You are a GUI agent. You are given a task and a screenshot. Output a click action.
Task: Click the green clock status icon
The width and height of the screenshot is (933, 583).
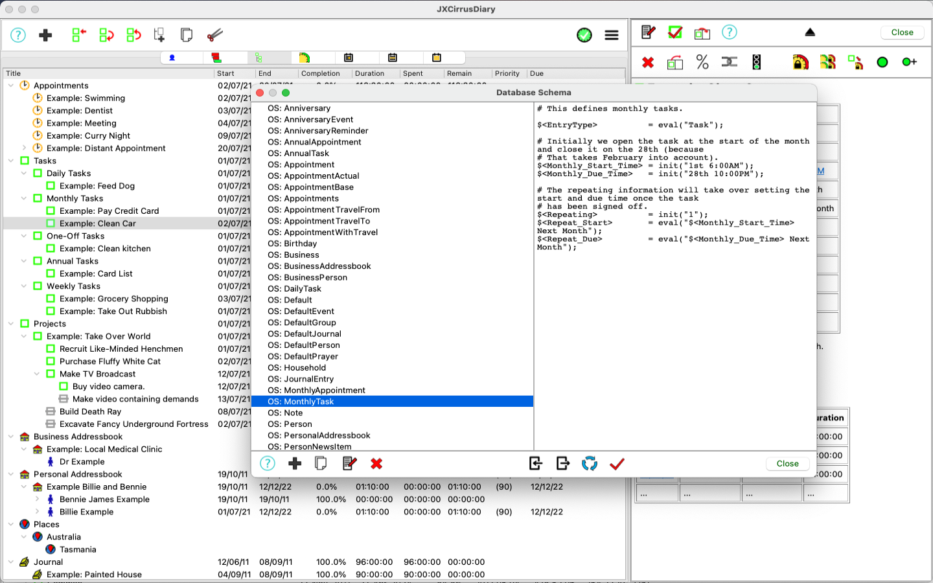point(584,35)
